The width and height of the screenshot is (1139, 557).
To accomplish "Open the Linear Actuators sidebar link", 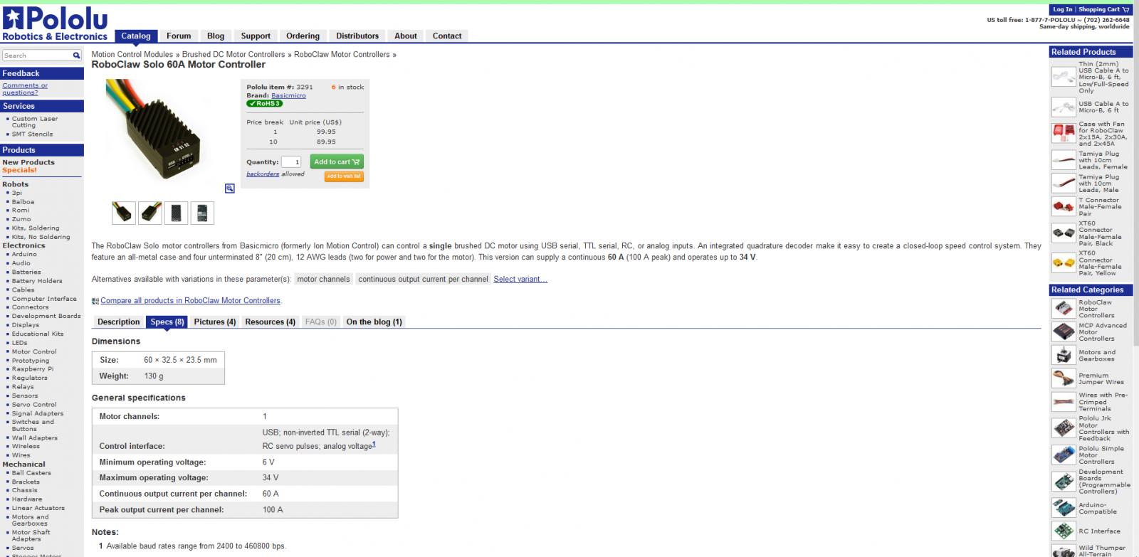I will (38, 508).
